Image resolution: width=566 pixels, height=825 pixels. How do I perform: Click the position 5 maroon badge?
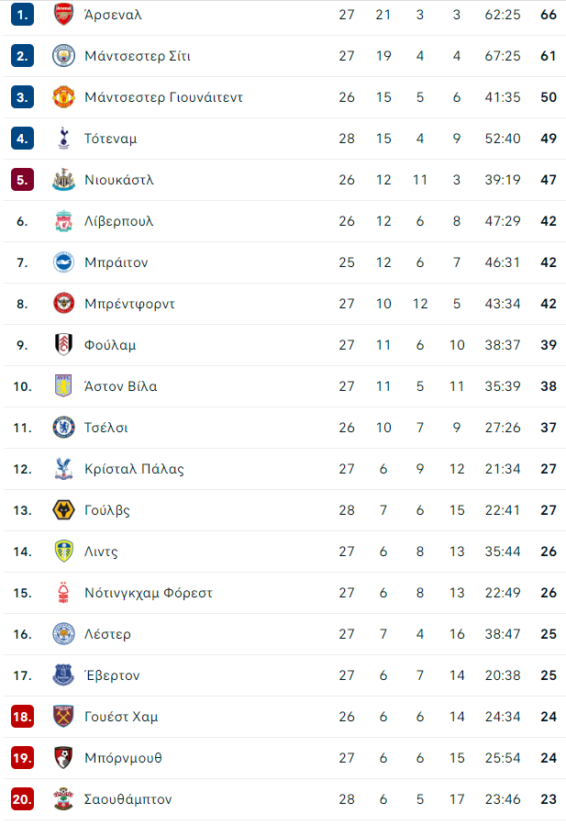[x=22, y=180]
